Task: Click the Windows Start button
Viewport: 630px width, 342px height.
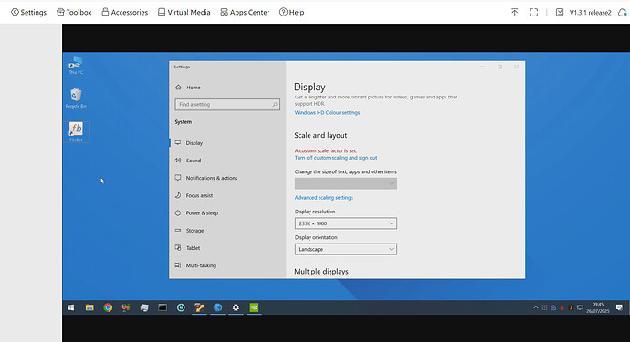Action: (70, 307)
